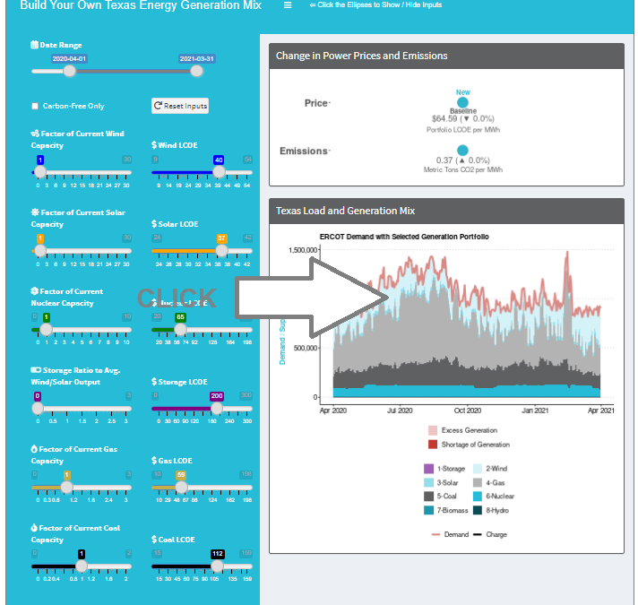The image size is (638, 605).
Task: Click the Storage LCOE slider handle at 200
Action: [217, 408]
